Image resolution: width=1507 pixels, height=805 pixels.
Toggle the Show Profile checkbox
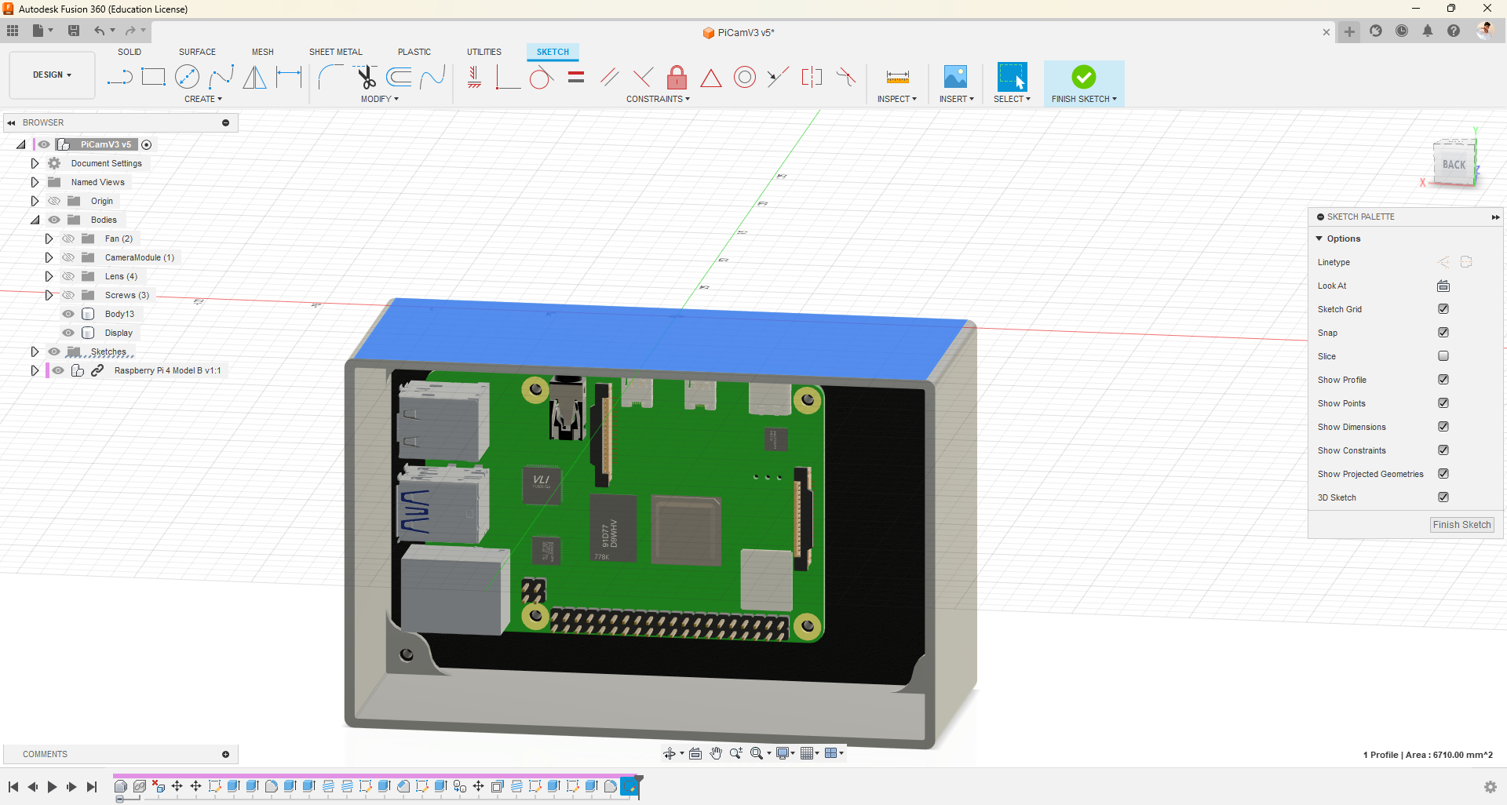pos(1443,380)
